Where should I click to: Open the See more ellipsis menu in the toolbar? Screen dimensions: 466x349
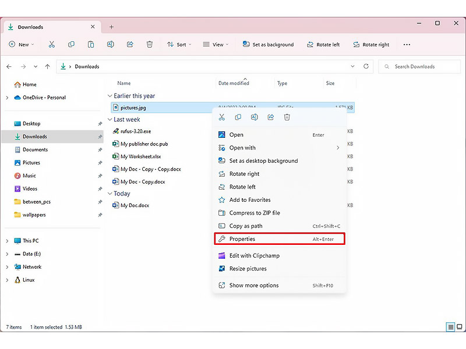pyautogui.click(x=407, y=45)
